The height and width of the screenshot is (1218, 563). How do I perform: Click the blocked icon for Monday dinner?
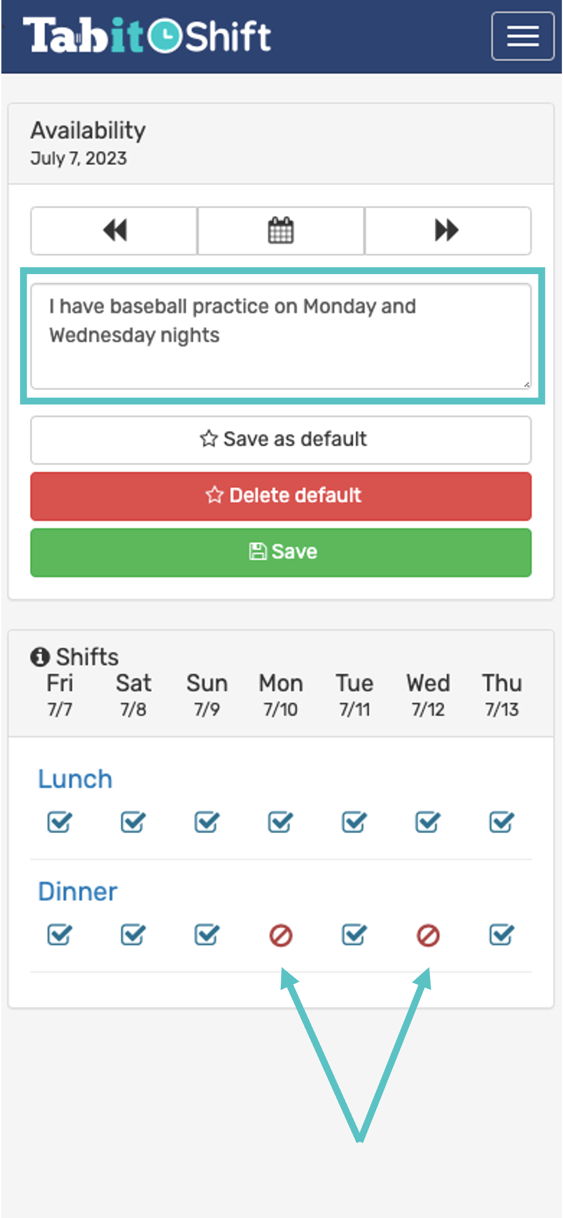point(281,936)
